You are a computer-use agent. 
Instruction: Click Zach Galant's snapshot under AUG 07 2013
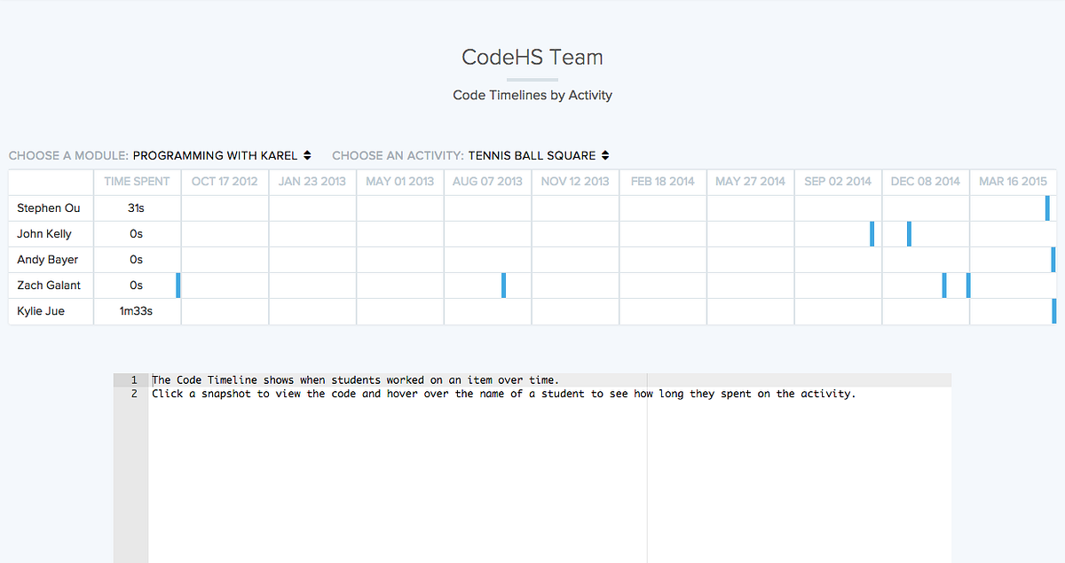coord(503,285)
